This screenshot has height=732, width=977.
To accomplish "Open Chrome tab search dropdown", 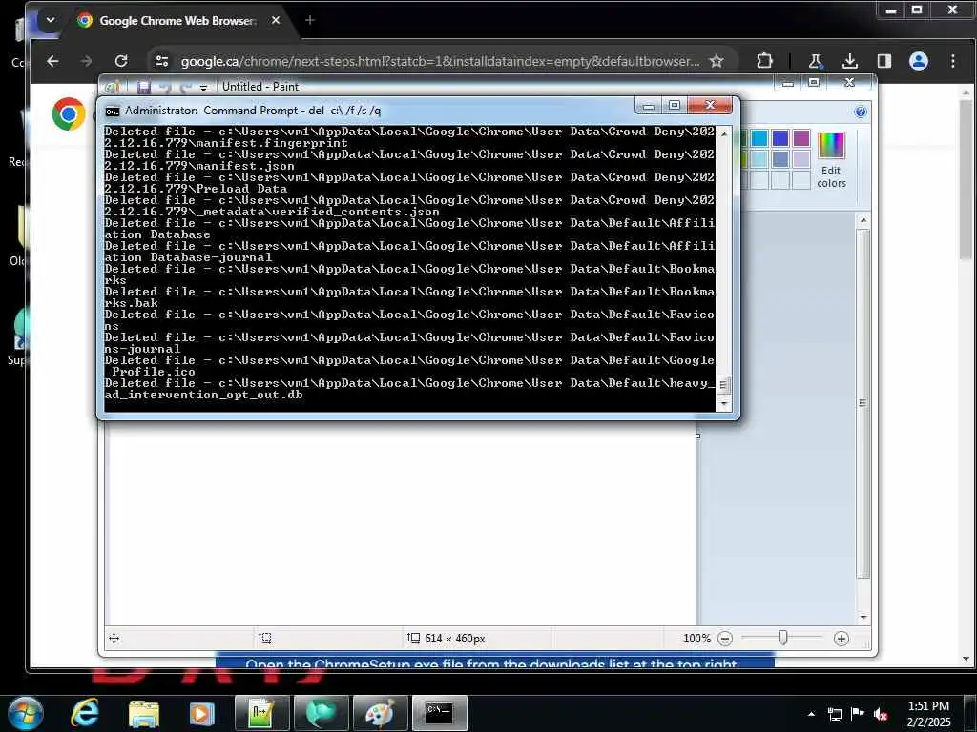I will click(51, 20).
